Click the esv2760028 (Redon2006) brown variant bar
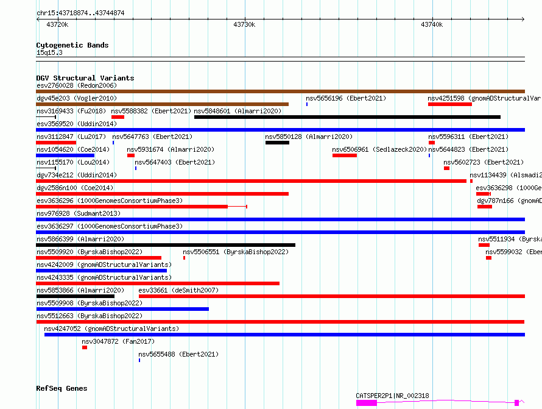This screenshot has height=409, width=542. tap(280, 91)
